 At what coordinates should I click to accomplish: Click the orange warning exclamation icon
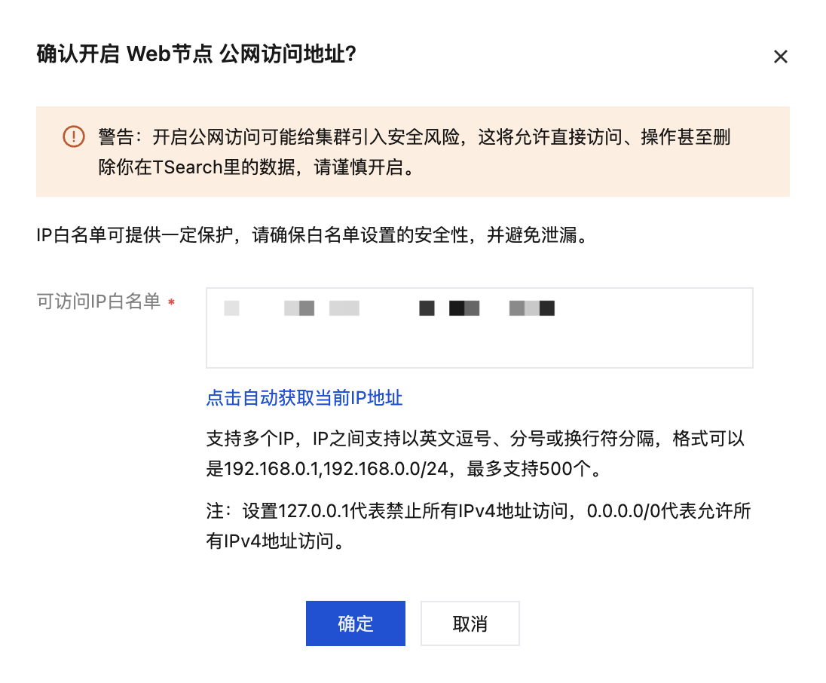coord(74,137)
